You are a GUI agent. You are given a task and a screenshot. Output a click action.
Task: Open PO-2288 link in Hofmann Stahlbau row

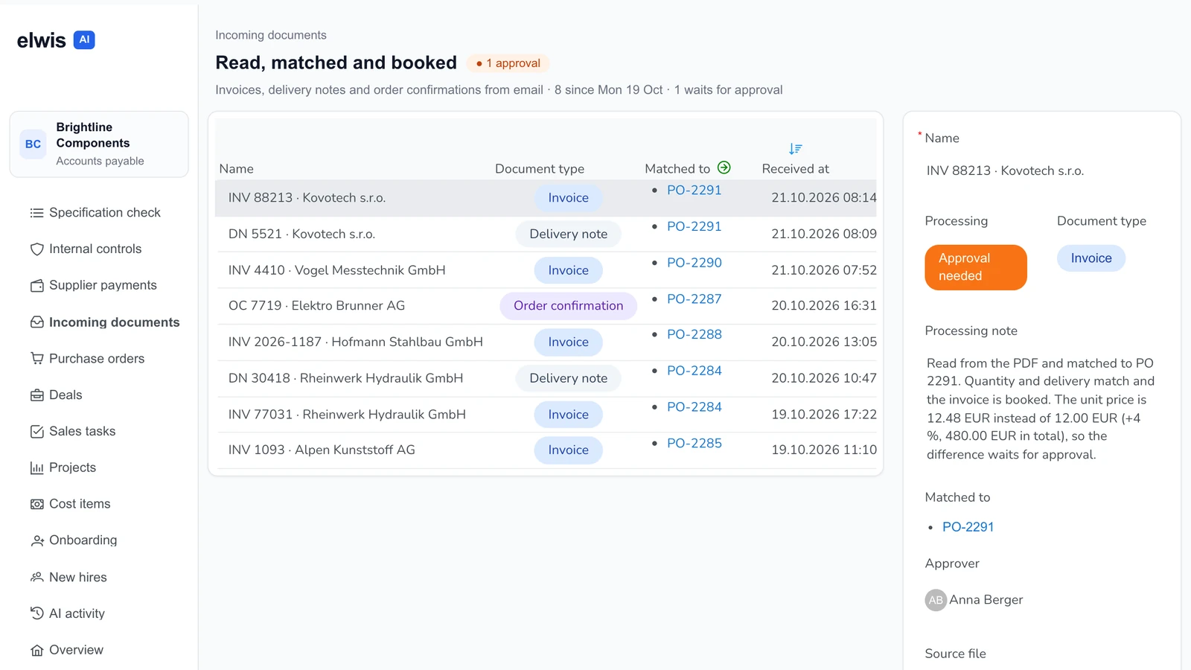tap(695, 335)
